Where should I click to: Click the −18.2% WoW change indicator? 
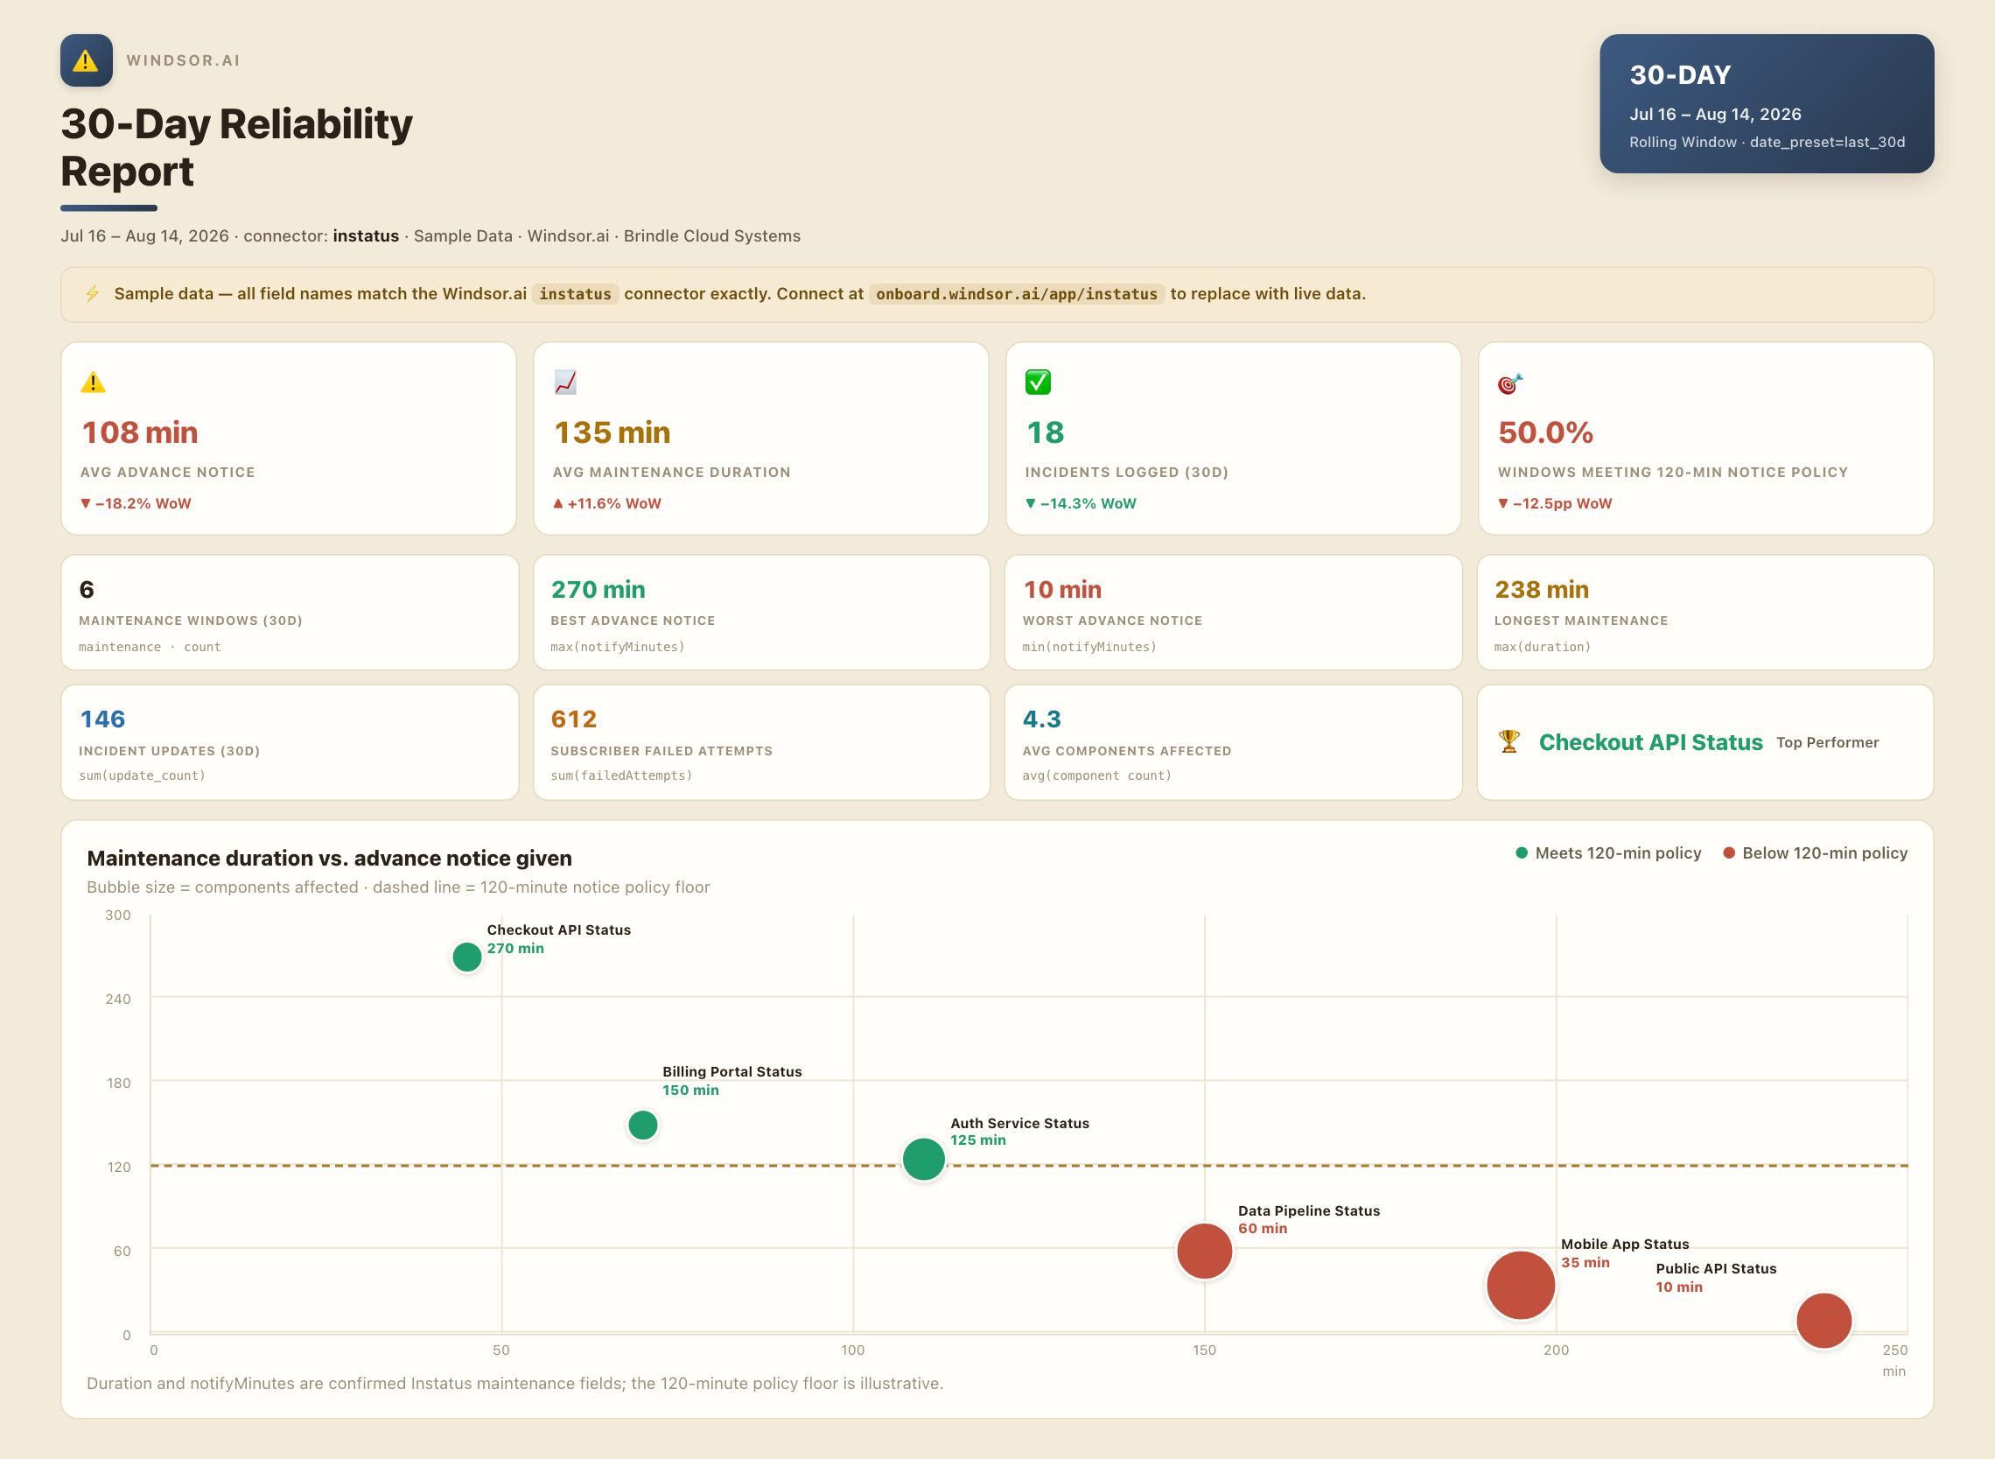(x=136, y=503)
